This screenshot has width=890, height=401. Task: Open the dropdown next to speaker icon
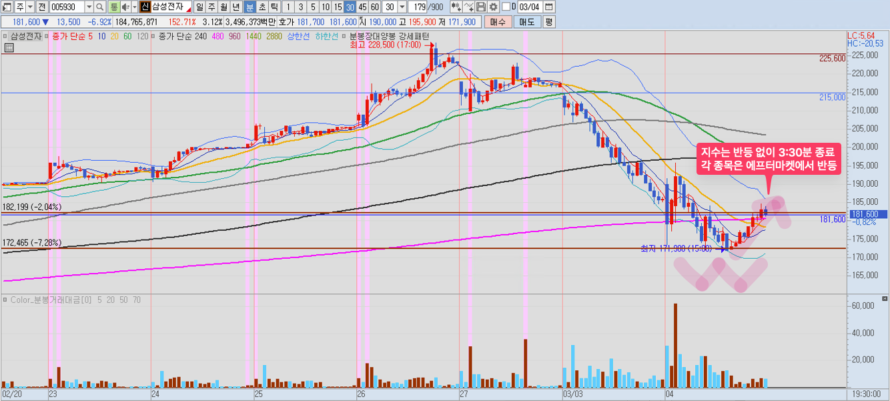tap(133, 7)
